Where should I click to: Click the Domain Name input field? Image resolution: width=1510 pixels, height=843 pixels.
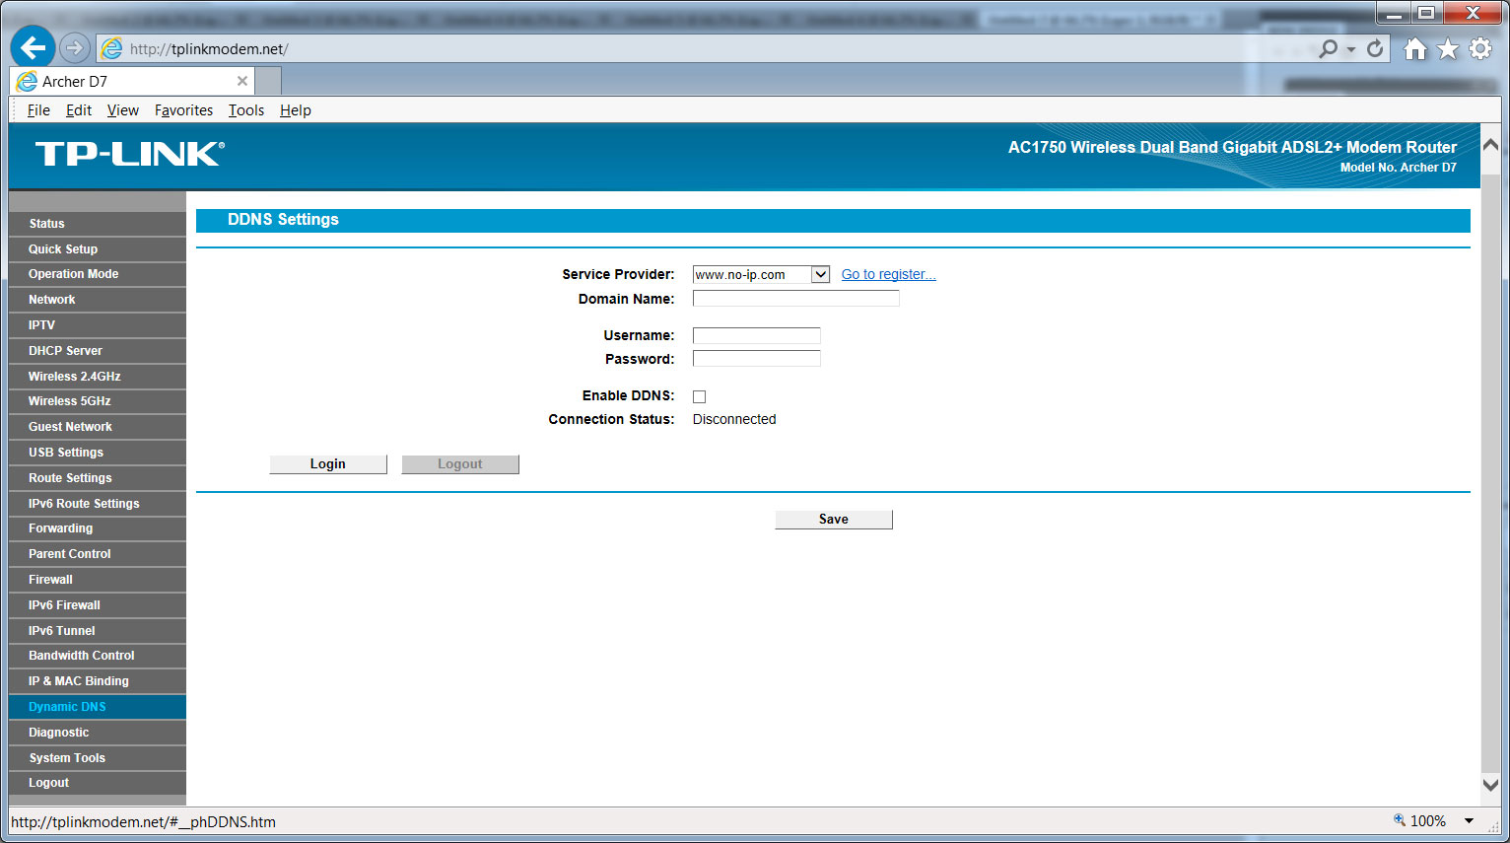click(796, 299)
